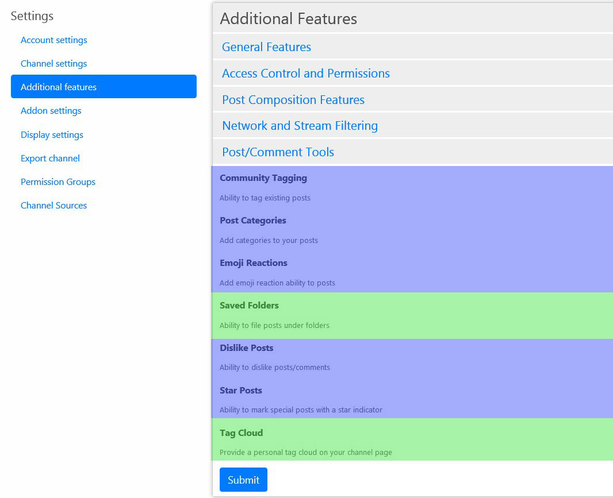Open Account settings in the sidebar
Viewport: 613px width, 498px height.
click(x=54, y=40)
